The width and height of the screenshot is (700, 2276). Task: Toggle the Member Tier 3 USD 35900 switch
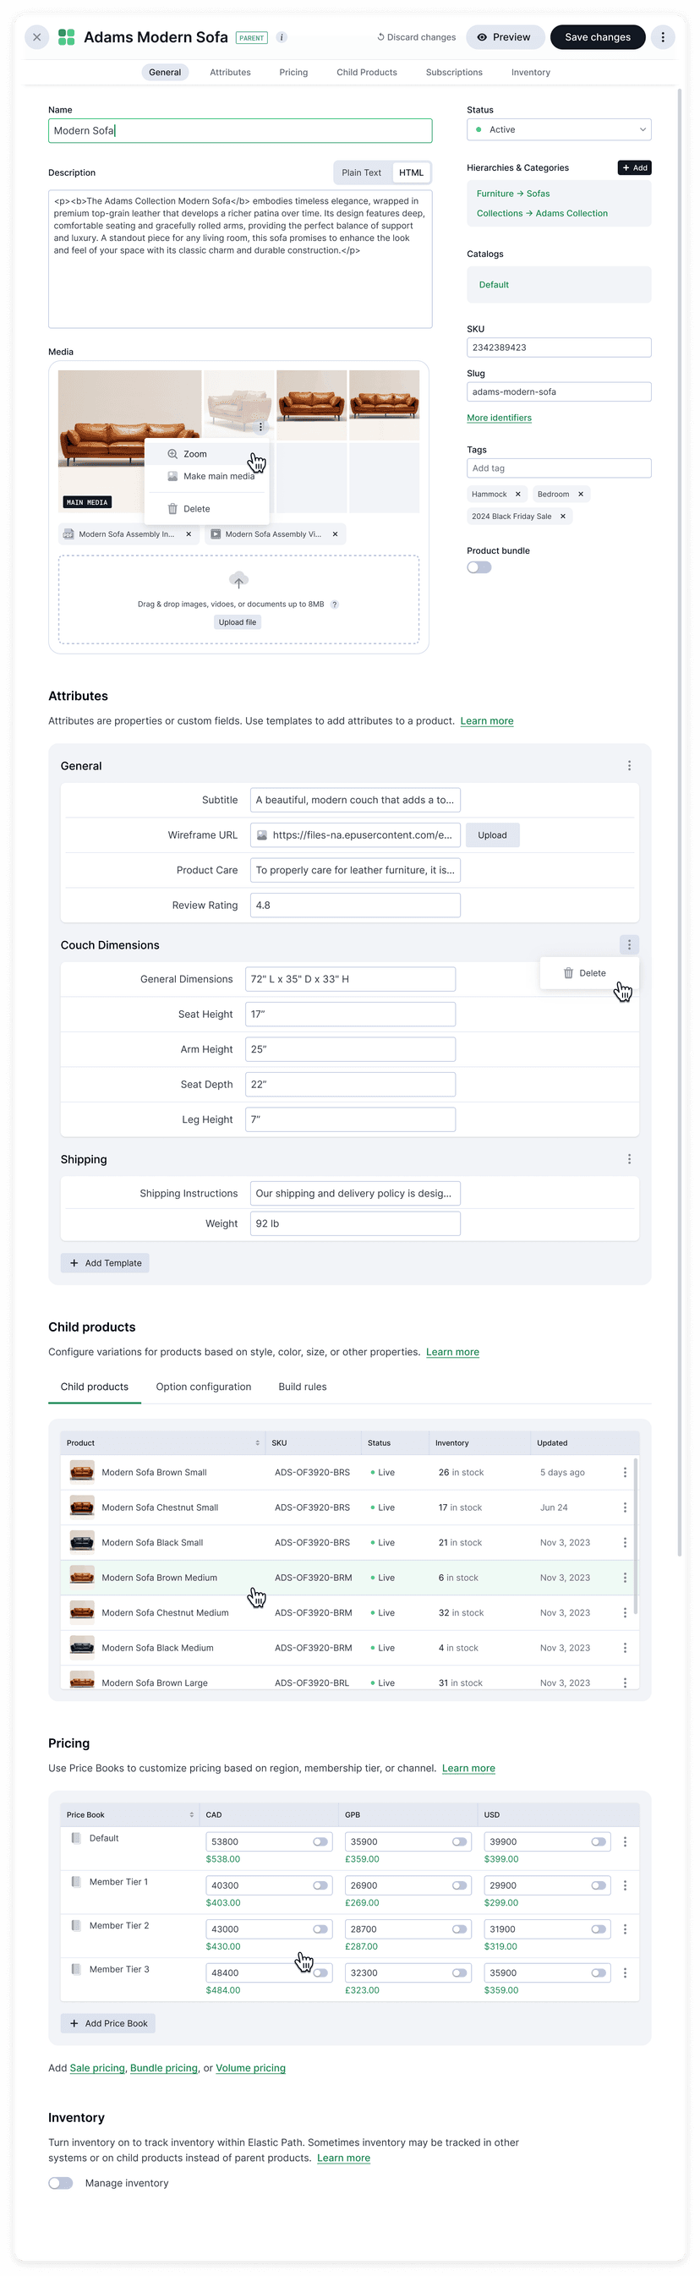tap(599, 1973)
